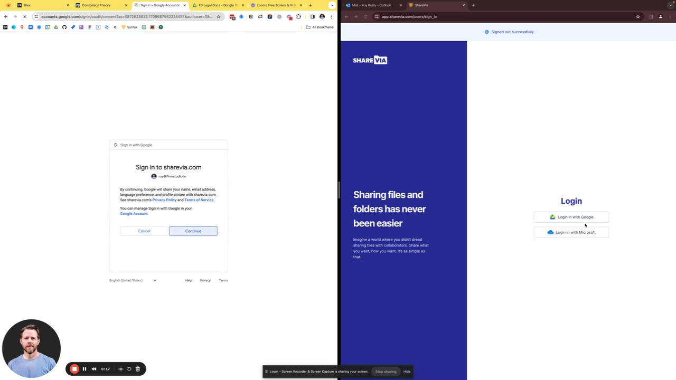Cancel the sharevia.com Google sign-in
676x380 pixels.
(x=144, y=231)
